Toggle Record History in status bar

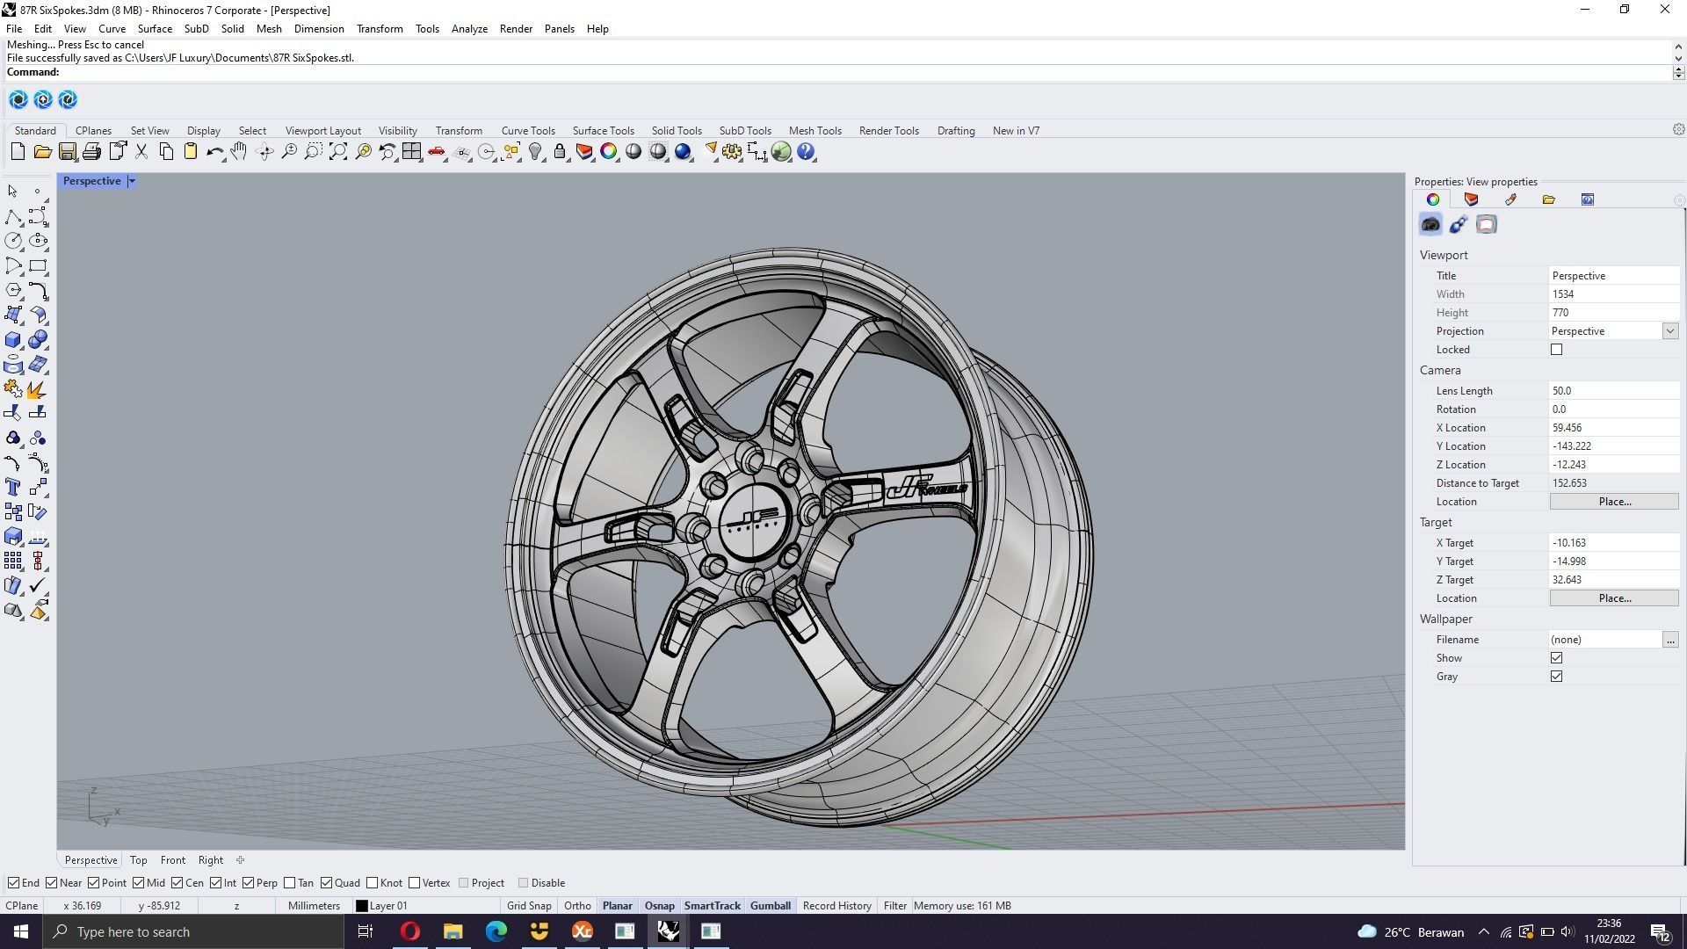coord(836,906)
